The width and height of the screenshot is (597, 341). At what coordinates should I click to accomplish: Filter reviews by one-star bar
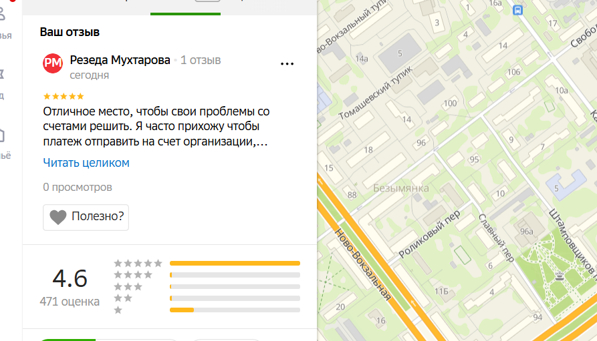[235, 310]
